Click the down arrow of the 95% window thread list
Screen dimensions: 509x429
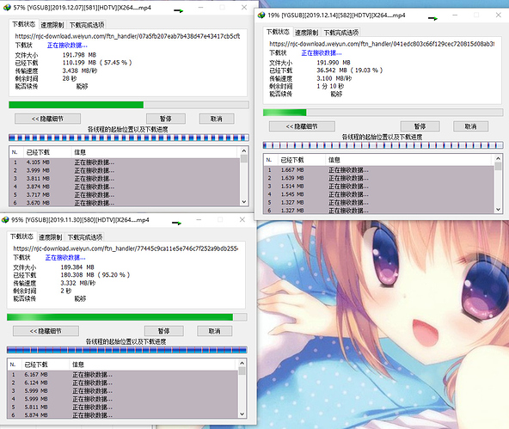coord(242,414)
